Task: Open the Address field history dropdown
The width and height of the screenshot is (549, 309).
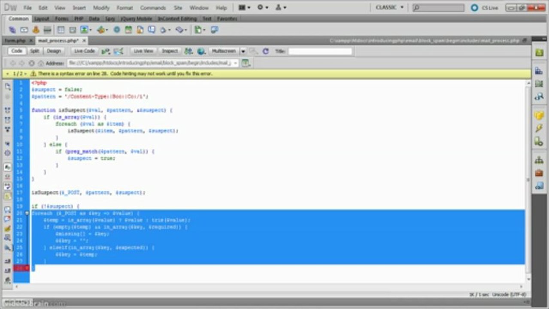Action: (x=235, y=63)
